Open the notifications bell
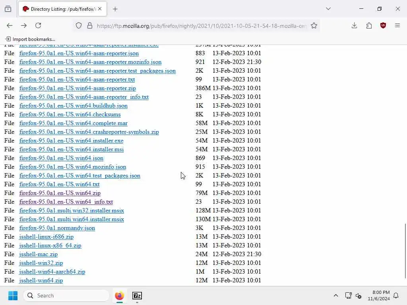The width and height of the screenshot is (407, 305). [396, 295]
